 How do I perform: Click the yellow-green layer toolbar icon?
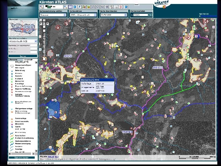88,7
